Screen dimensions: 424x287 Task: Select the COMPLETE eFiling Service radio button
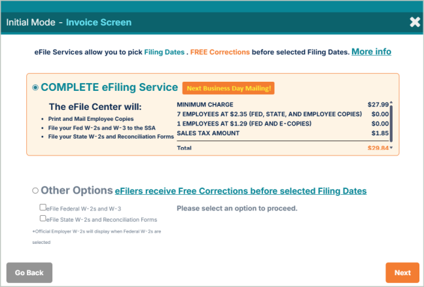point(35,88)
